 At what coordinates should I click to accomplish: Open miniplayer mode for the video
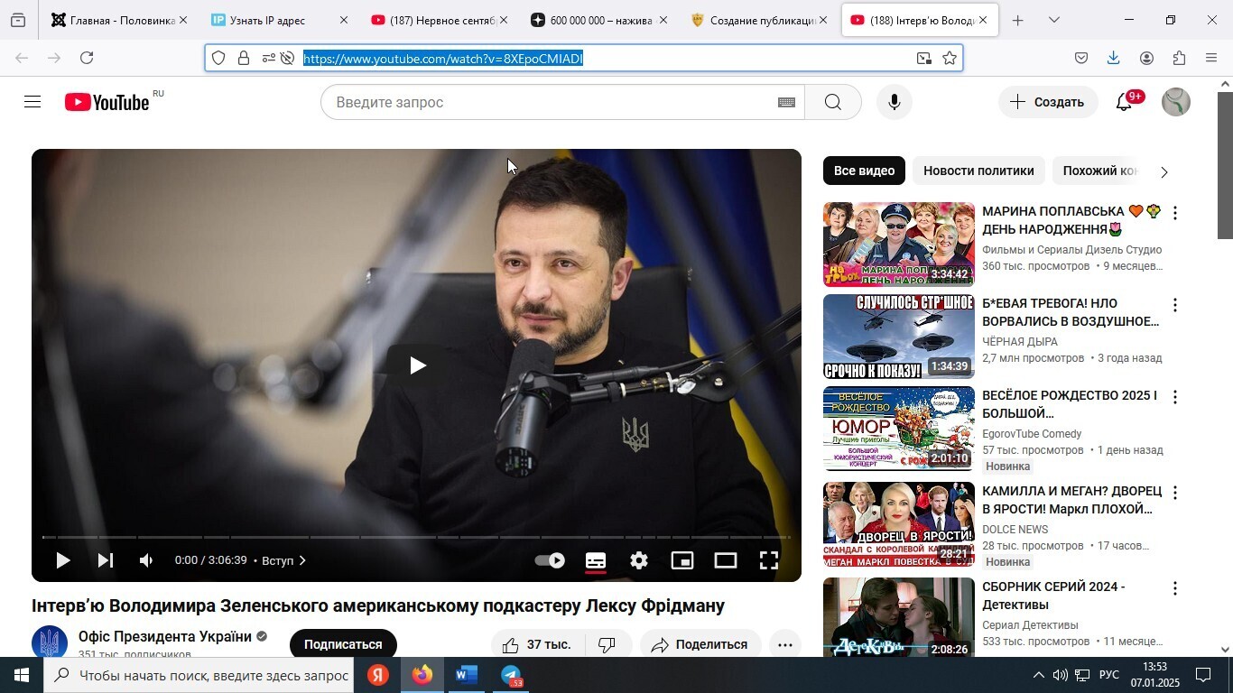click(x=682, y=560)
